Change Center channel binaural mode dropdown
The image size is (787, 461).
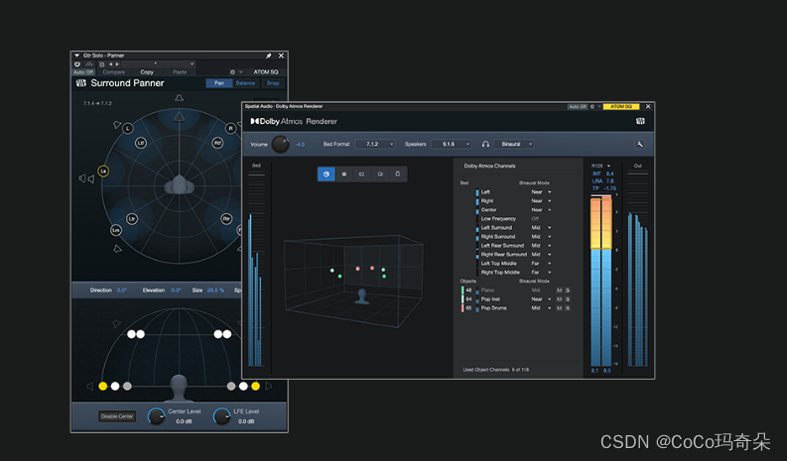click(542, 210)
